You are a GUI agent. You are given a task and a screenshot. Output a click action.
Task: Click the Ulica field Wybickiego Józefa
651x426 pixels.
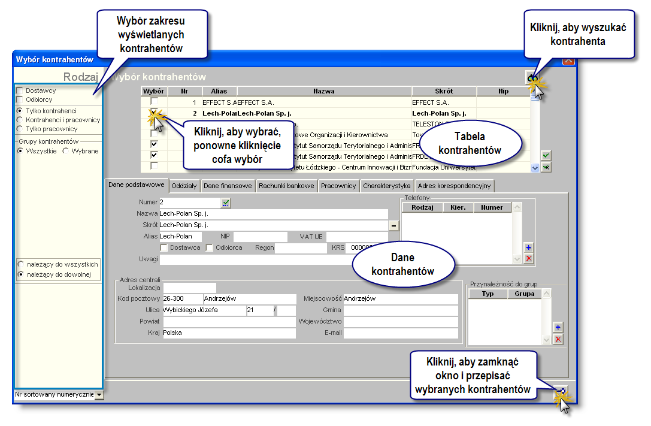pos(204,310)
